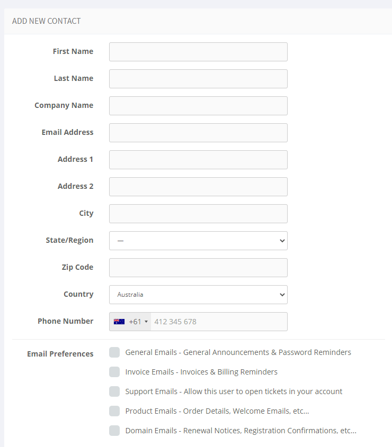Focus the Last Name input
The image size is (392, 447).
click(x=198, y=78)
